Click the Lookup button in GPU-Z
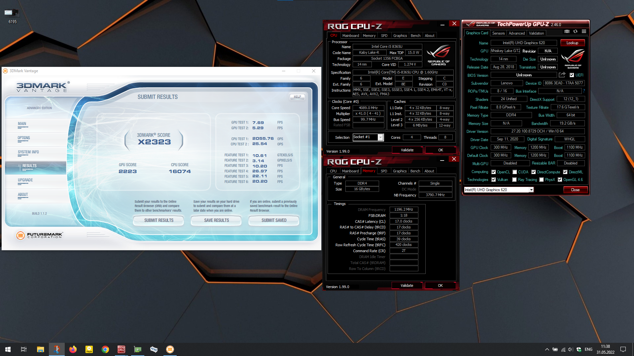The height and width of the screenshot is (356, 634). point(572,43)
